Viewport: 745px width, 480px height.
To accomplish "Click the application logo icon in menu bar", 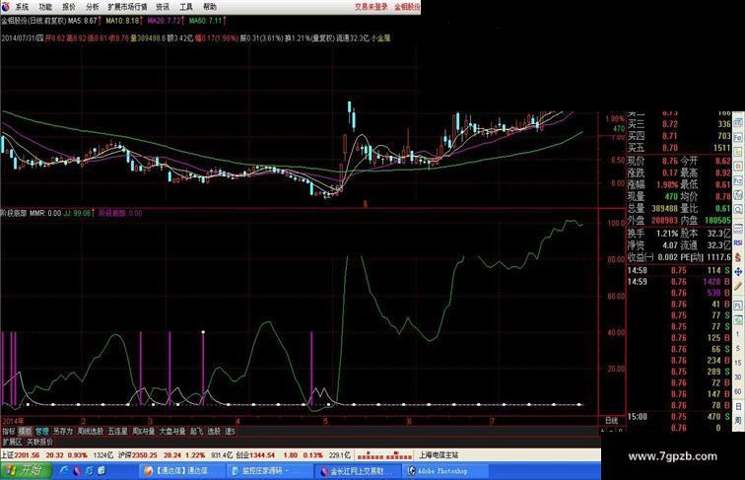I will 6,7.
